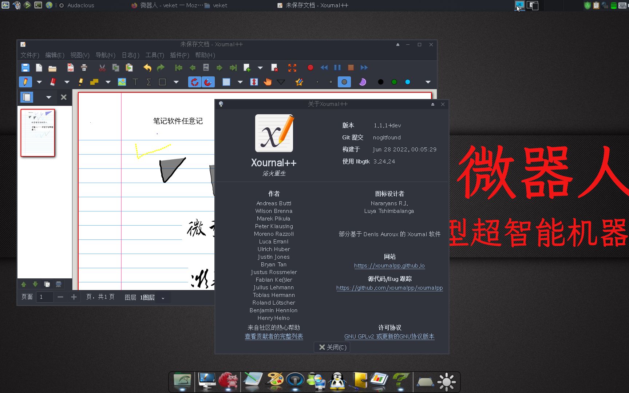Go to the next page arrow
629x393 pixels.
point(219,68)
